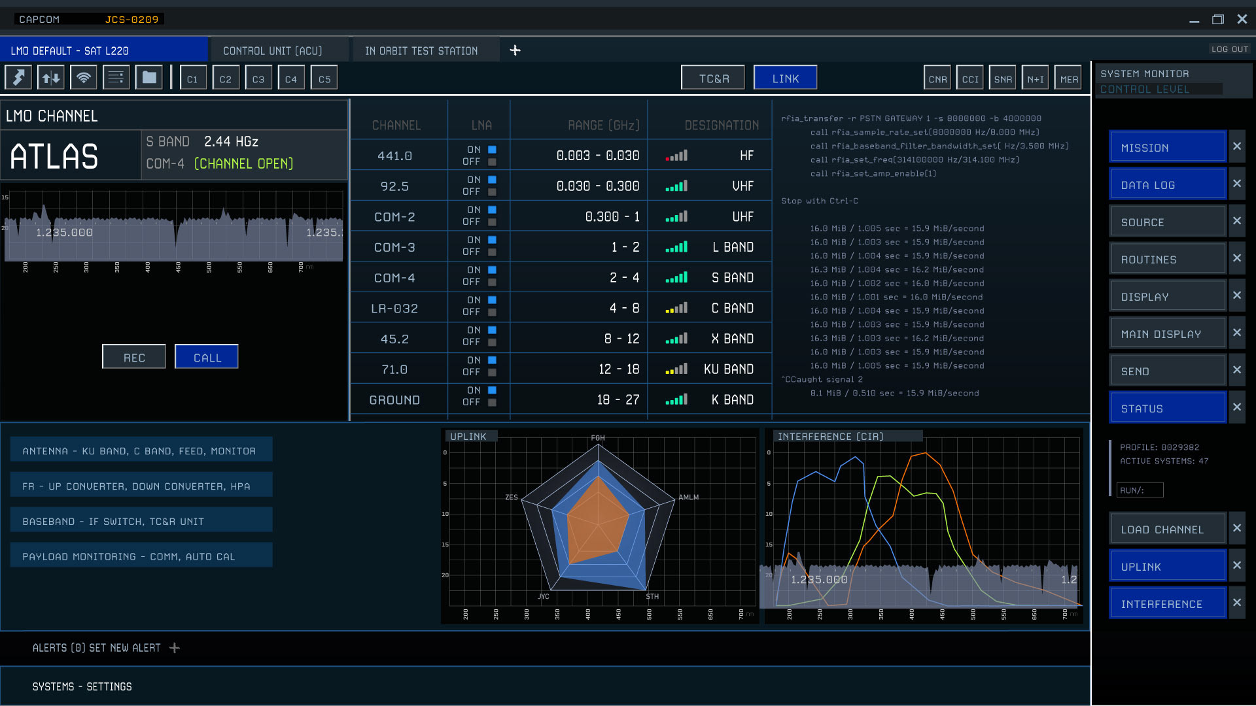Switch to Control Unit (ACU) tab
Screen dimensions: 1256x706
click(x=273, y=51)
